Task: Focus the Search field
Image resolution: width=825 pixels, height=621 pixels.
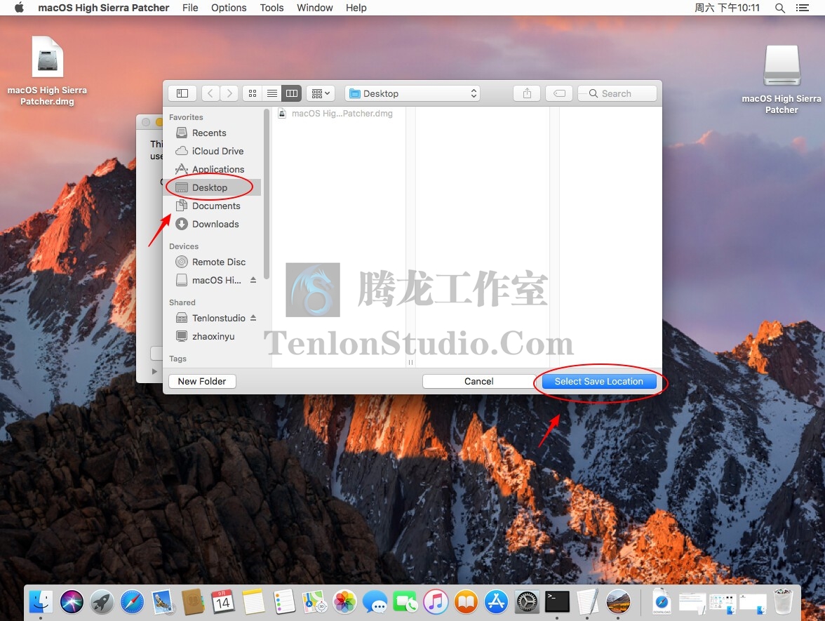Action: click(x=617, y=93)
